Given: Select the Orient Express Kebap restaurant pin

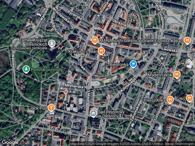Looking at the screenshot, I should click(x=187, y=40).
